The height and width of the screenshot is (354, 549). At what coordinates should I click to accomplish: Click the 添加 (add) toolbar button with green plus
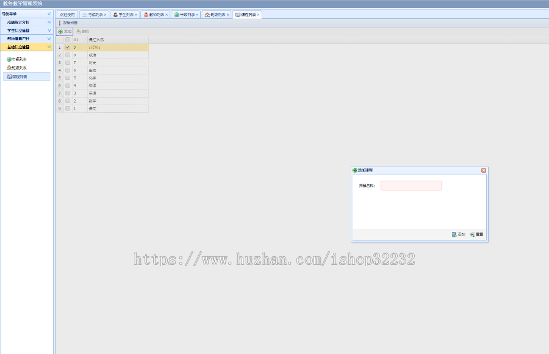pyautogui.click(x=65, y=32)
